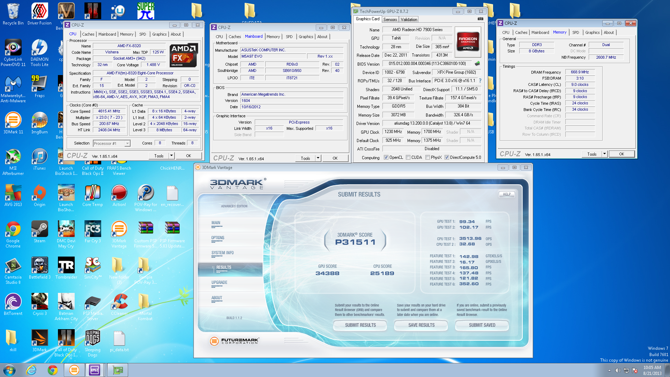
Task: Click the 3DMark score P31511 value
Action: tap(355, 242)
